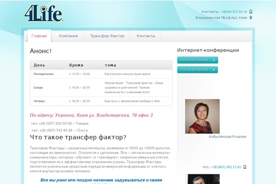Click phone icon next to 402 21 62

[x=245, y=167]
